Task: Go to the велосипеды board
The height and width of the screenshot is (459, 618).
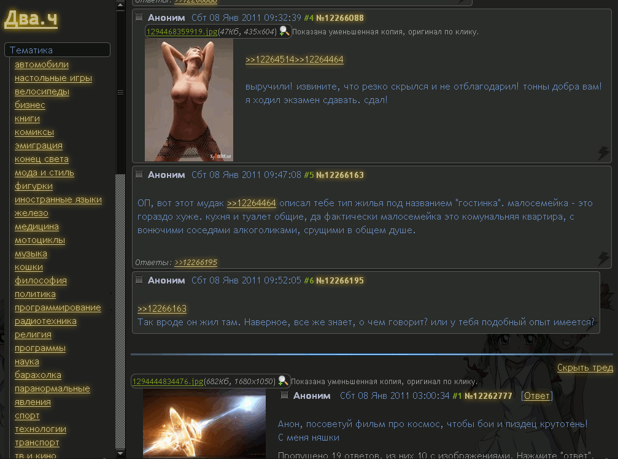Action: tap(42, 91)
